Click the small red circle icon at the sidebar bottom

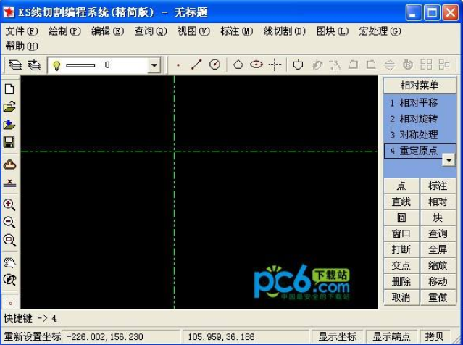point(11,303)
